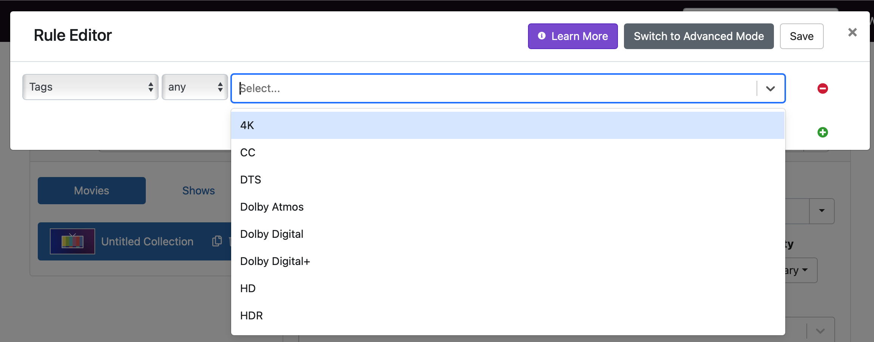
Task: Choose DTS from the tag list
Action: point(251,180)
